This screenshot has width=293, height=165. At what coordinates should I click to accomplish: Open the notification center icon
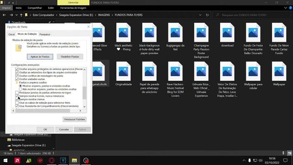[285, 160]
